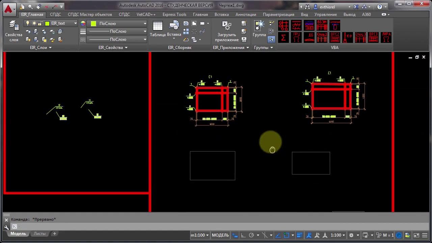Expand the Группы panel
This screenshot has width=432, height=243.
263,48
